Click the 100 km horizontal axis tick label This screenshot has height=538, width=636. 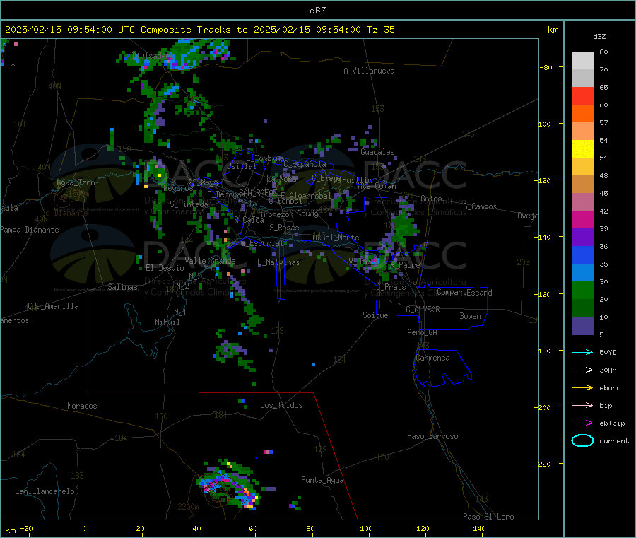(x=366, y=528)
